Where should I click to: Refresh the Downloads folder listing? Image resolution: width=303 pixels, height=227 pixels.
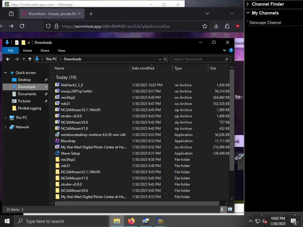(x=165, y=59)
